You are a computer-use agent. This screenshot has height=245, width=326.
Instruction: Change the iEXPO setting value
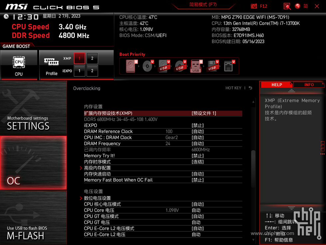tap(198, 125)
